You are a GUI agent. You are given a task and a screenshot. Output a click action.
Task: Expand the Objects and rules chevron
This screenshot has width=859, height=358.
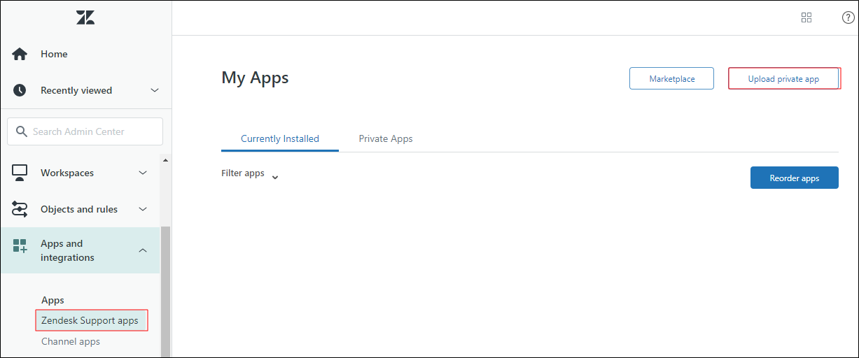point(143,209)
